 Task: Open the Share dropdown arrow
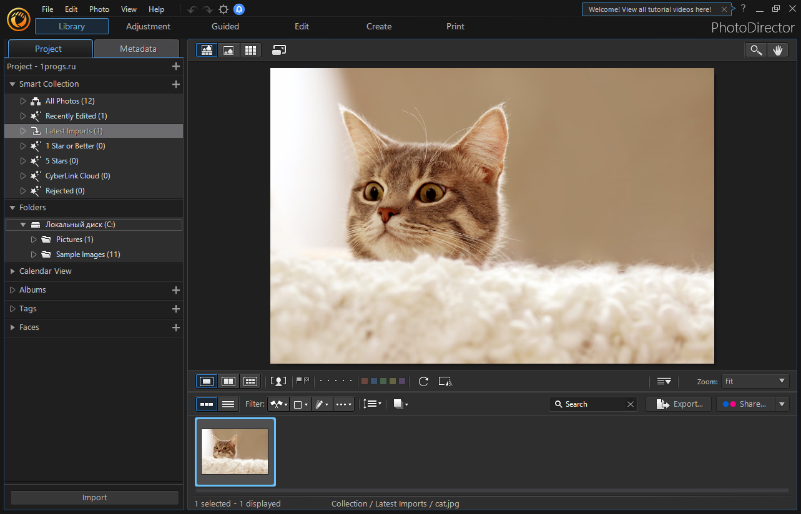(x=782, y=404)
